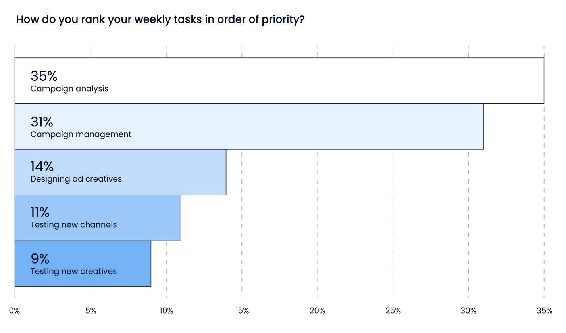Click the 25% x-axis tick label

(x=393, y=311)
